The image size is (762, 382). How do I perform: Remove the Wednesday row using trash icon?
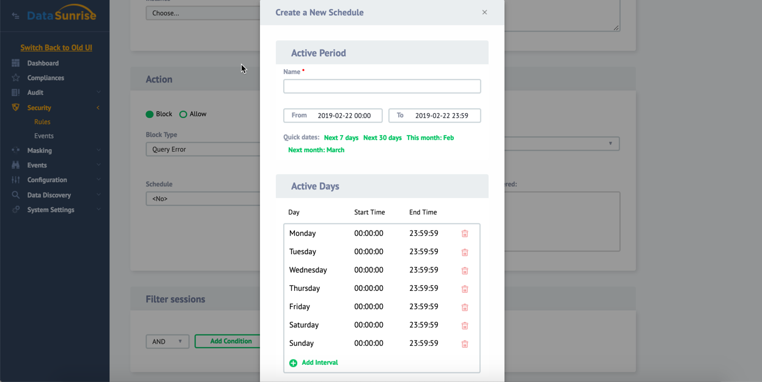465,270
